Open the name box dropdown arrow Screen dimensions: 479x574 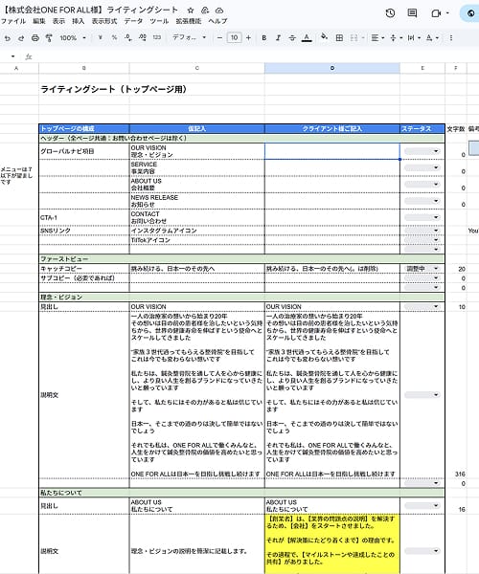(x=12, y=56)
